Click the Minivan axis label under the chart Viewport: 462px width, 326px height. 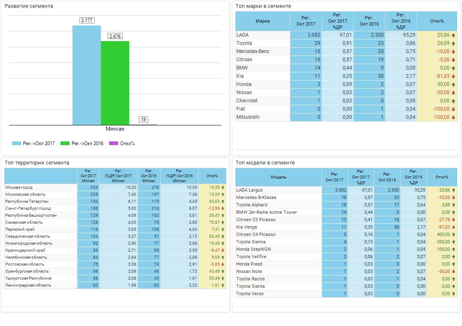coord(115,129)
